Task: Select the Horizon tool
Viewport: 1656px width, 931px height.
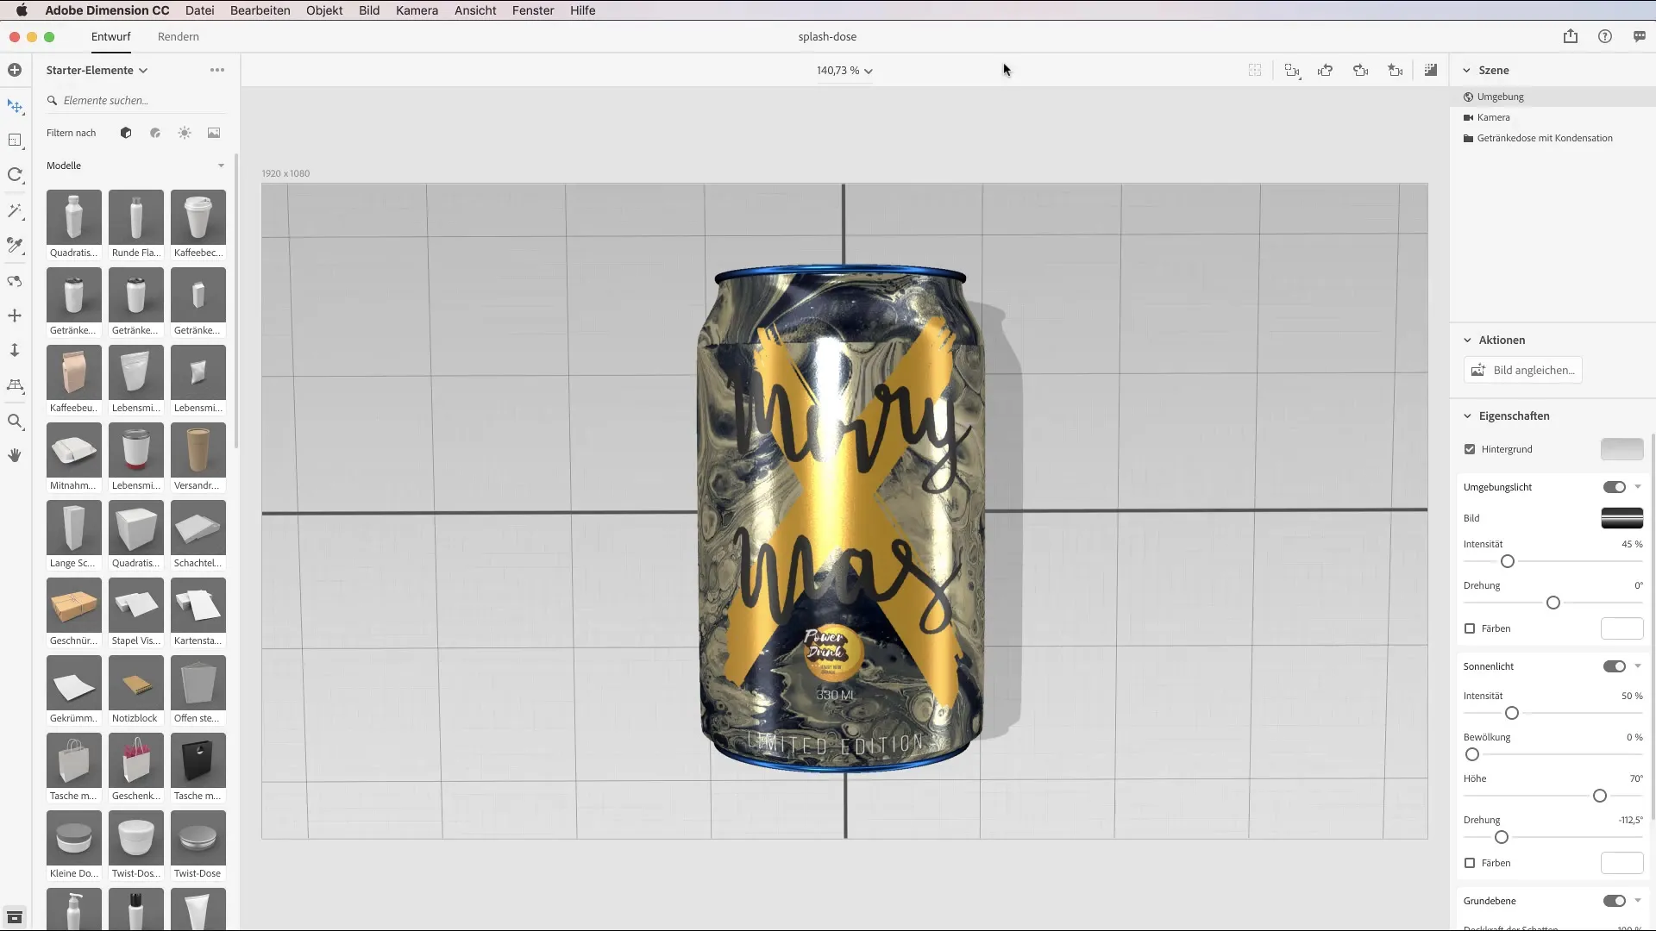Action: [x=15, y=385]
